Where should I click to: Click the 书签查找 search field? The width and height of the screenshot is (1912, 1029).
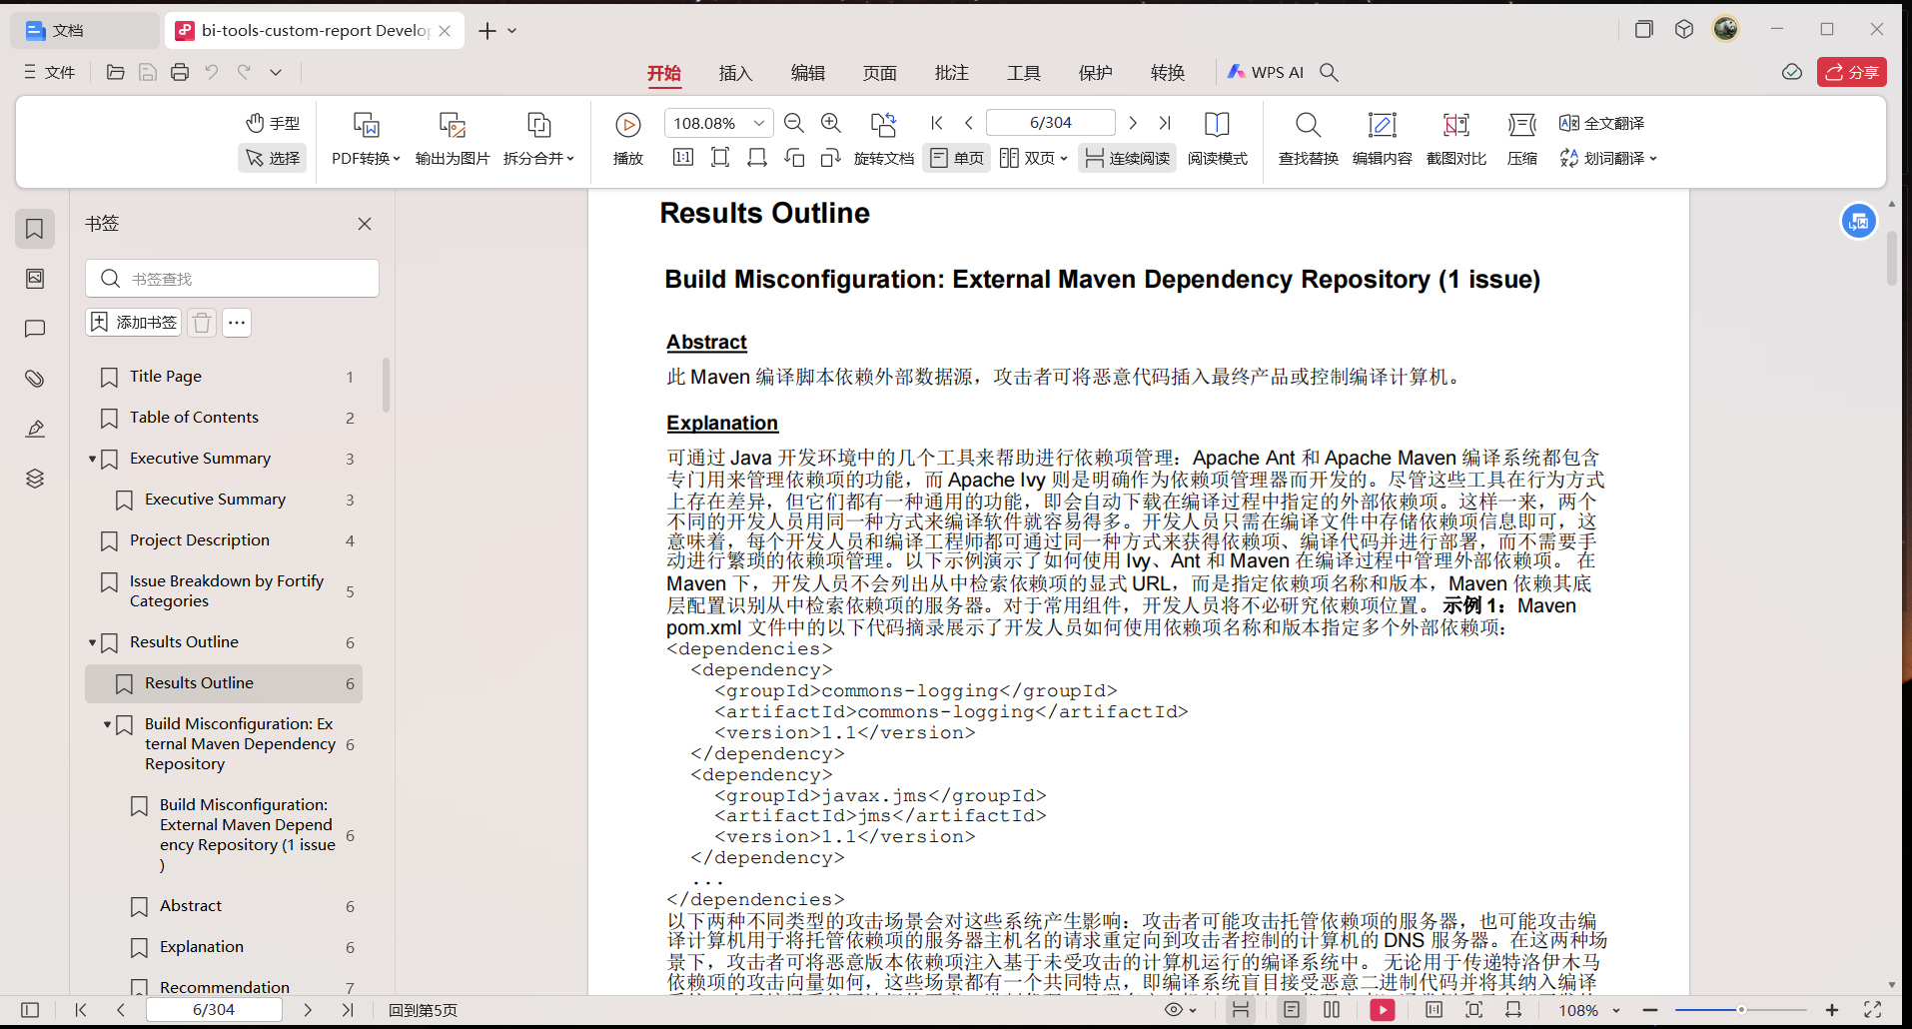[x=232, y=279]
